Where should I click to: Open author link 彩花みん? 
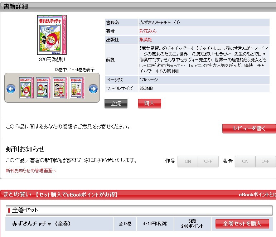click(148, 31)
